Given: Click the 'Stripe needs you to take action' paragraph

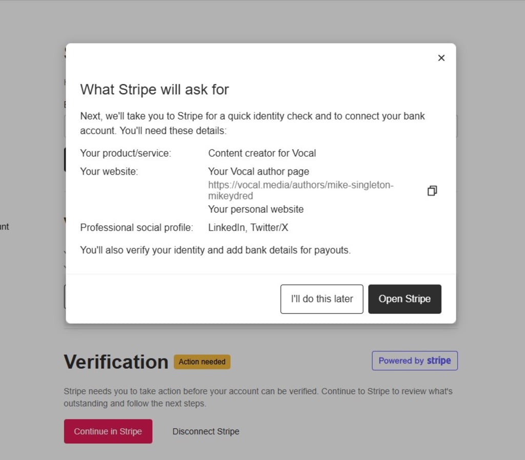Looking at the screenshot, I should (258, 398).
